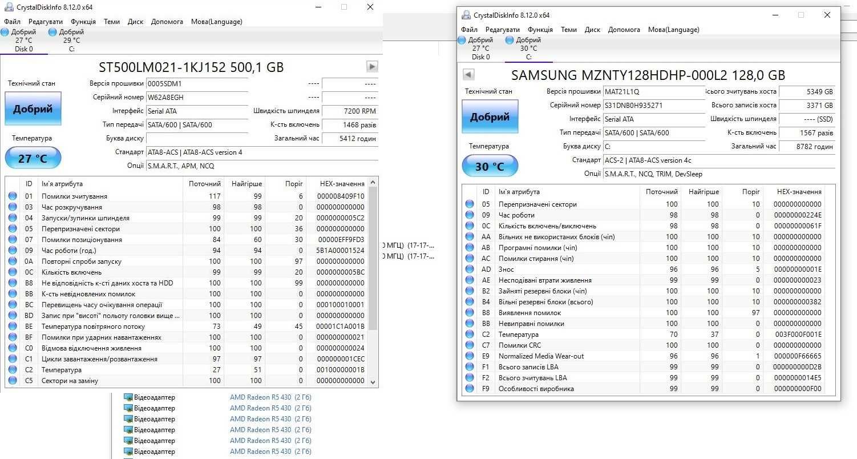
Task: Click Disk 0 status orb in left window
Action: 5,32
